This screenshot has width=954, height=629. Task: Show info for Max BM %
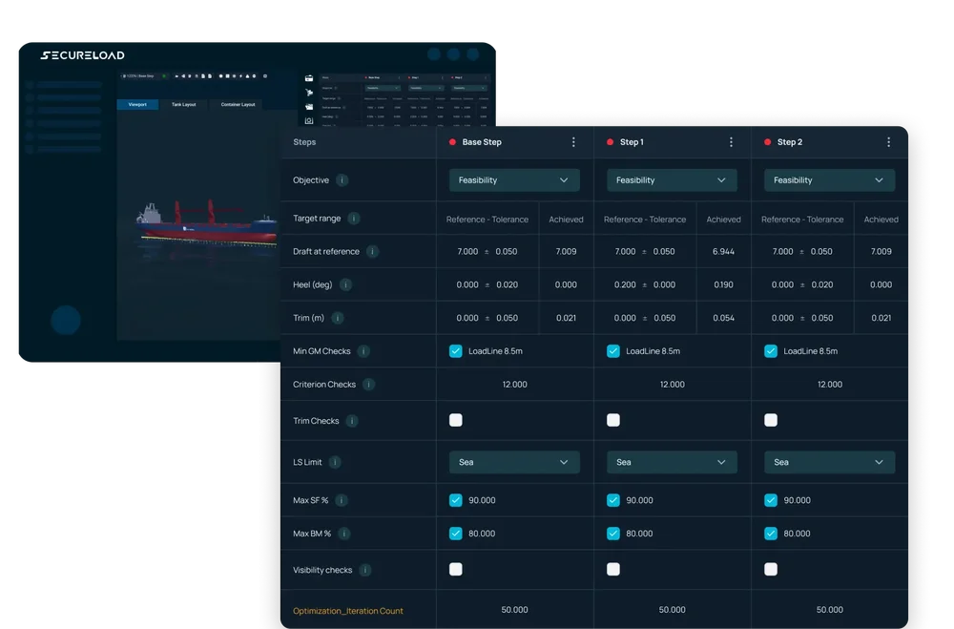click(343, 534)
